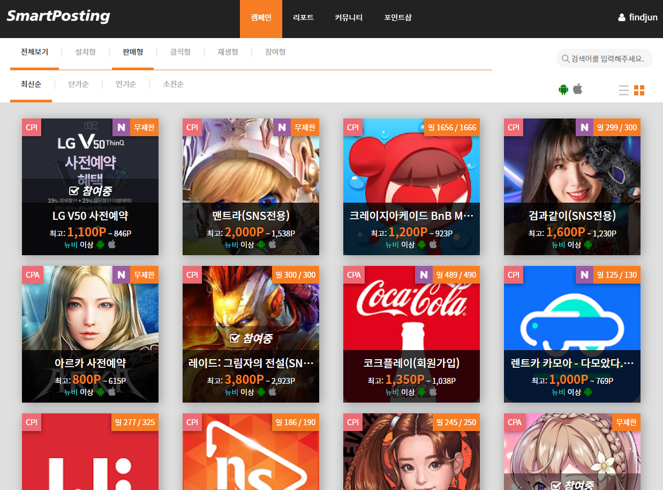Select the 전체보기 category tab

[x=34, y=52]
